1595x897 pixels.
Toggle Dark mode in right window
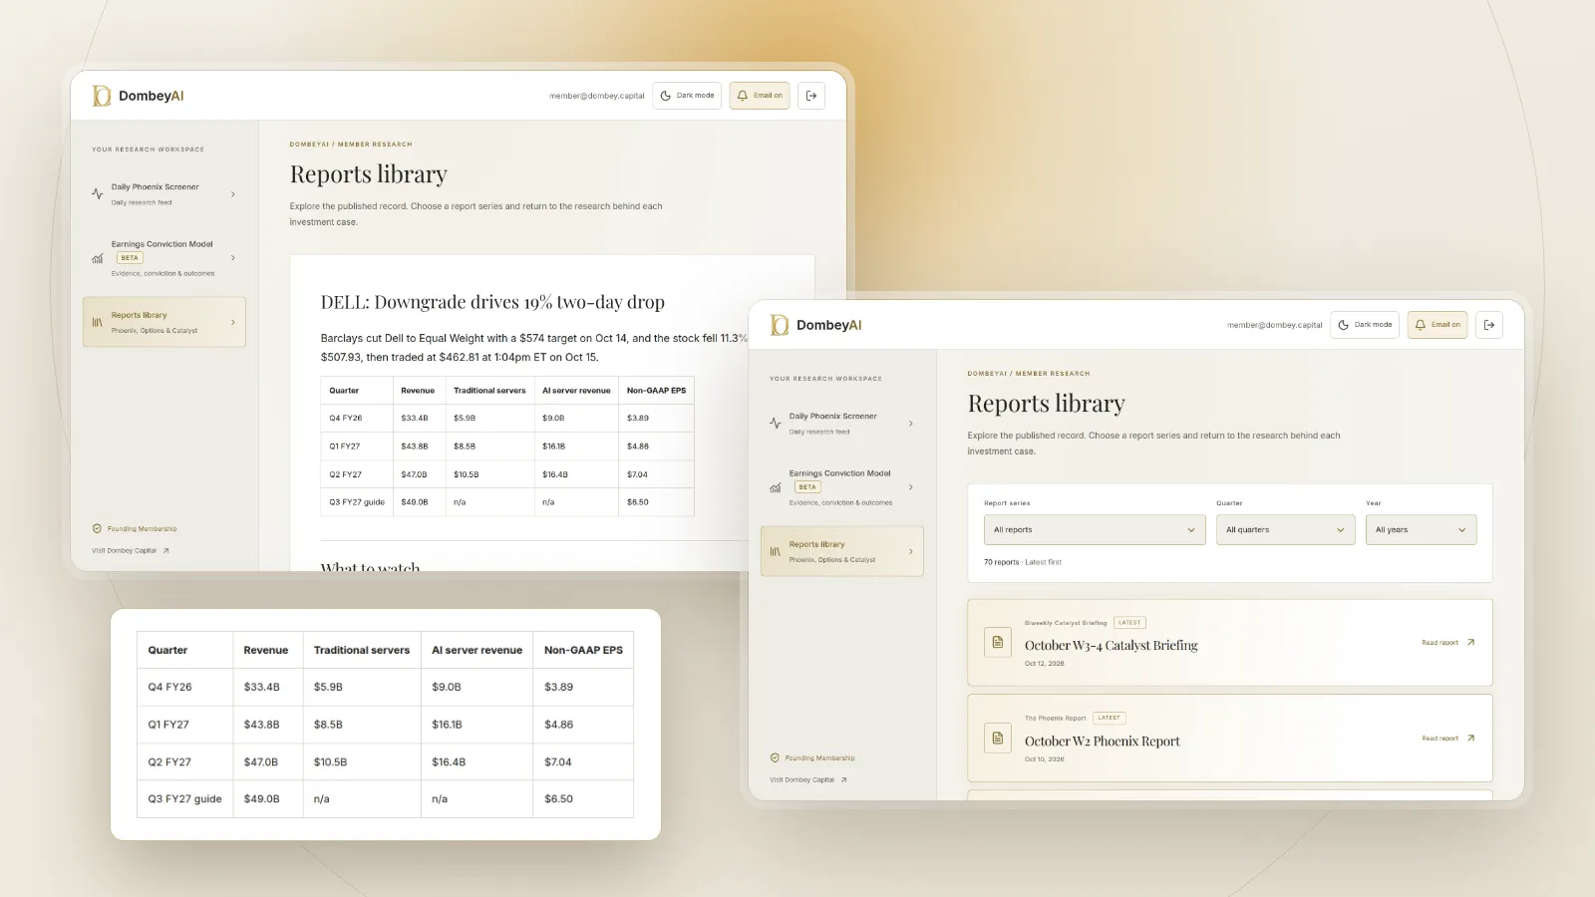pos(1365,325)
